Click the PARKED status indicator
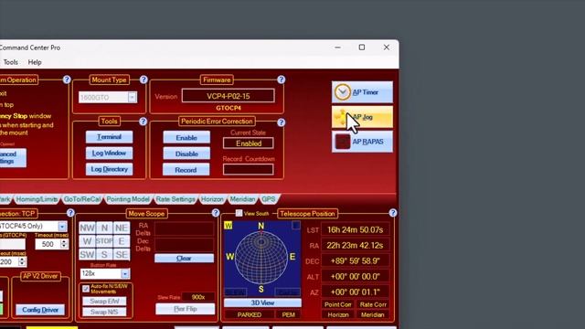 [250, 314]
